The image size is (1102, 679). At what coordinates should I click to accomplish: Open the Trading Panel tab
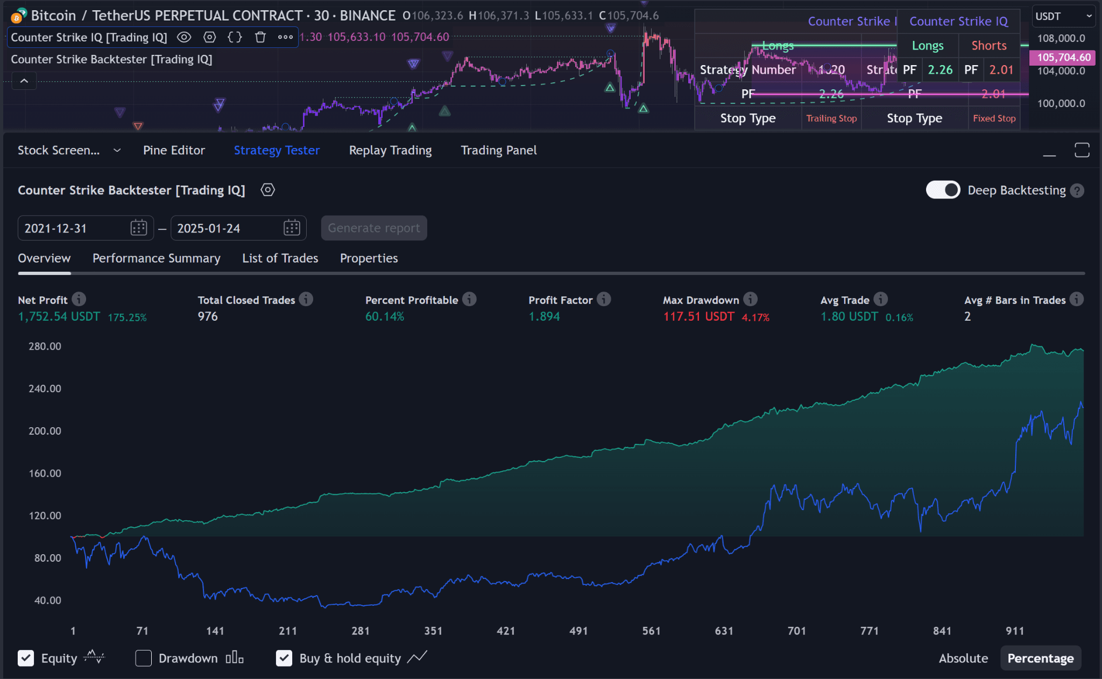(498, 151)
